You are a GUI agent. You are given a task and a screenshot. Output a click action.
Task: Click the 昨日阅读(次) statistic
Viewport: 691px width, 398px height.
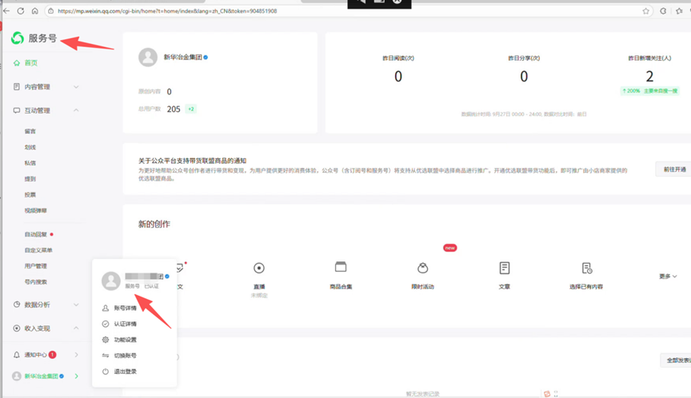398,70
